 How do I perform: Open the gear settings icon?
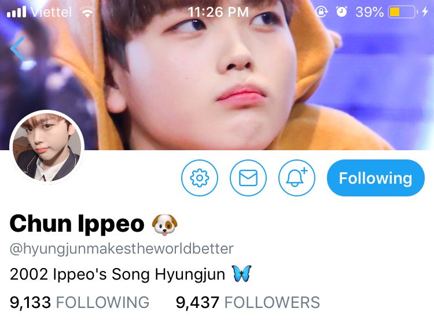(x=200, y=178)
